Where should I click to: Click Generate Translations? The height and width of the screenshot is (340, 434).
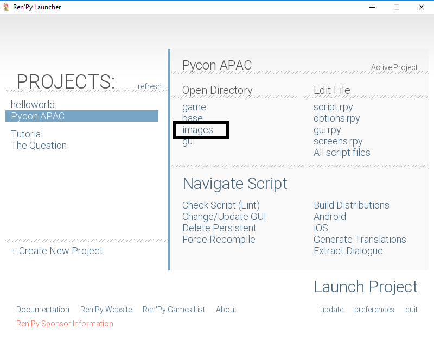click(x=360, y=240)
